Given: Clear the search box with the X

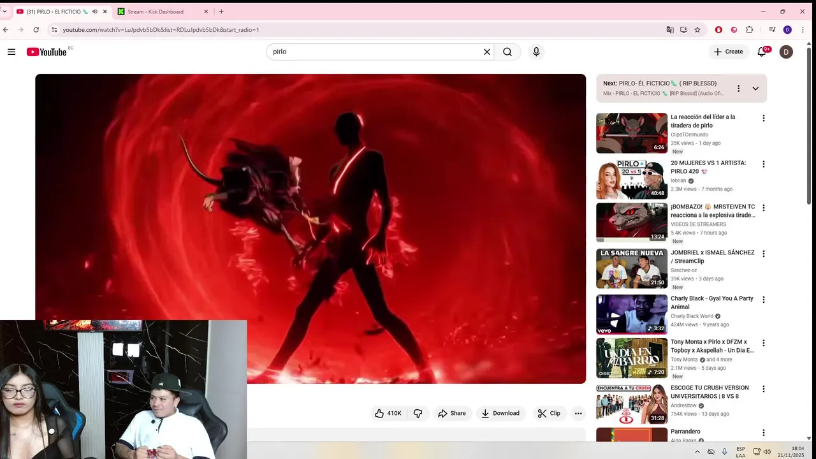Looking at the screenshot, I should point(487,52).
